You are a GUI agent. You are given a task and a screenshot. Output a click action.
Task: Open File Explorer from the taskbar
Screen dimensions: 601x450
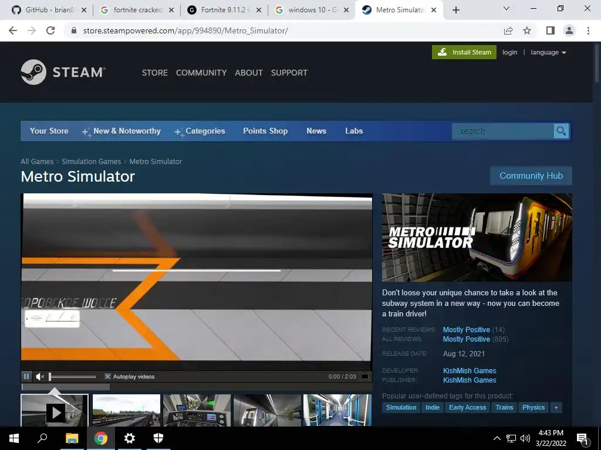coord(72,438)
